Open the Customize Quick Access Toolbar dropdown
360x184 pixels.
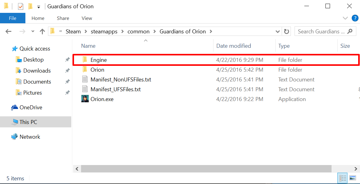[x=39, y=7]
